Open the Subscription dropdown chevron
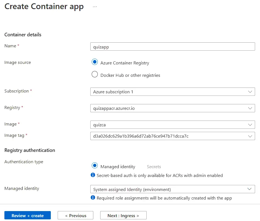The image size is (260, 221). pyautogui.click(x=250, y=92)
